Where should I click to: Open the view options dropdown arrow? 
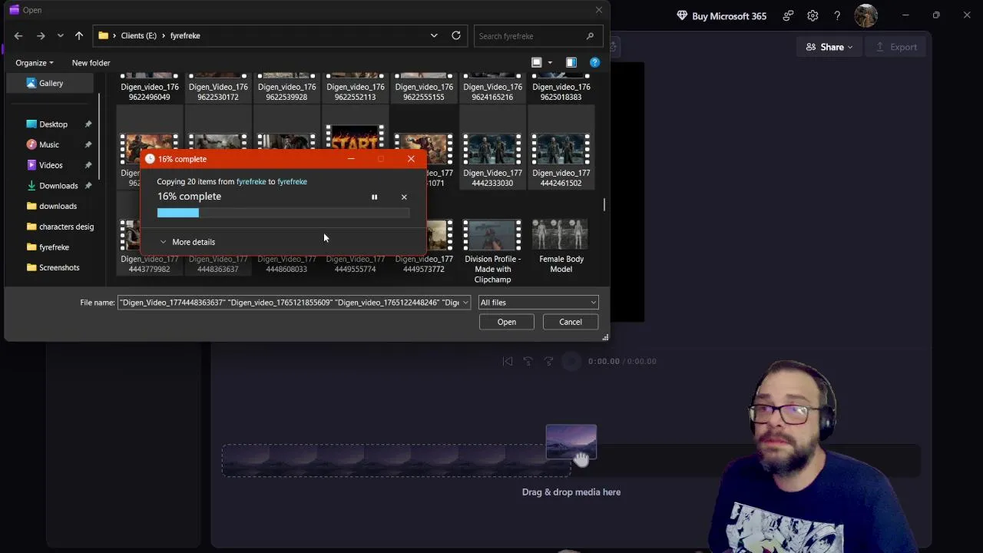[x=550, y=63]
